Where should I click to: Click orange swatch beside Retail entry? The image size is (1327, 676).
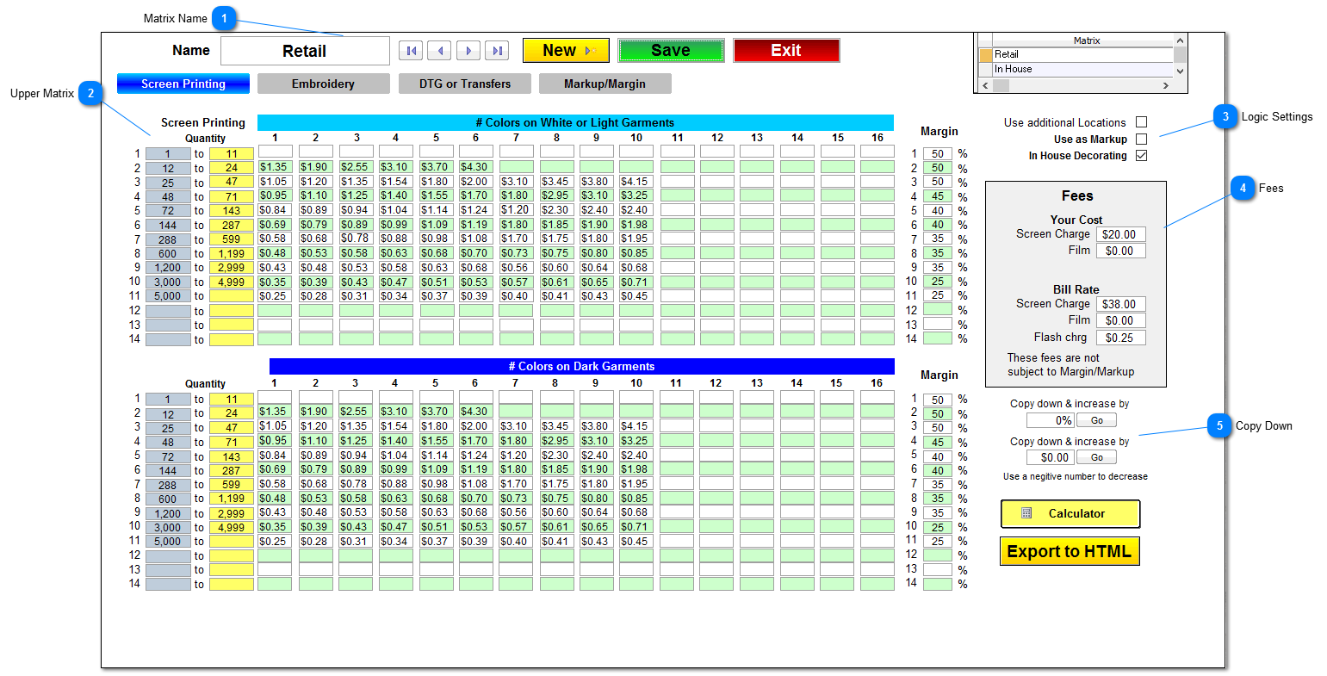point(985,53)
